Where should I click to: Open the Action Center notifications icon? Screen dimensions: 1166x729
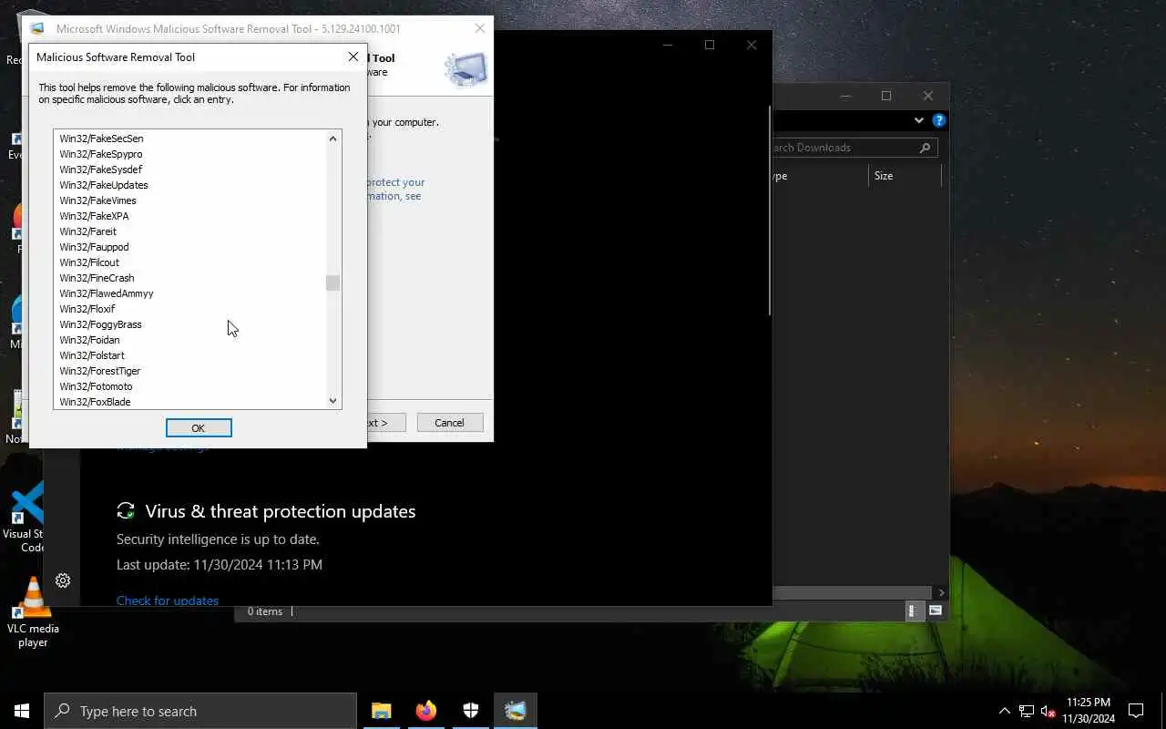(1136, 711)
